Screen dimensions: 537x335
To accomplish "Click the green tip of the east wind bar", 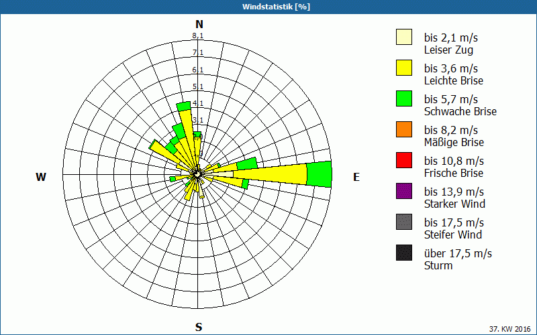I will click(x=320, y=174).
